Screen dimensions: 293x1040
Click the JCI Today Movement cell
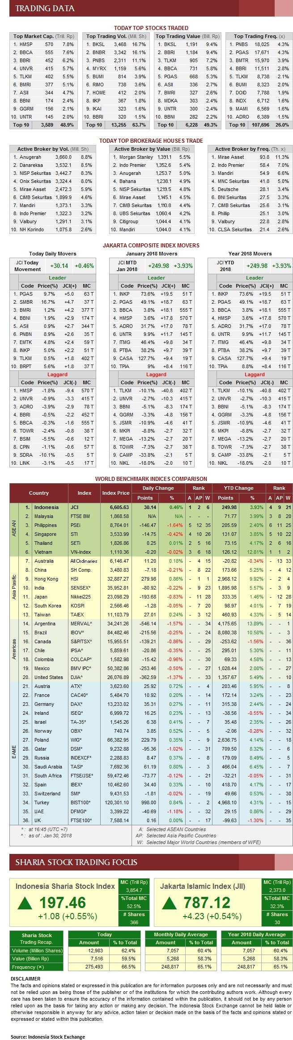(28, 266)
